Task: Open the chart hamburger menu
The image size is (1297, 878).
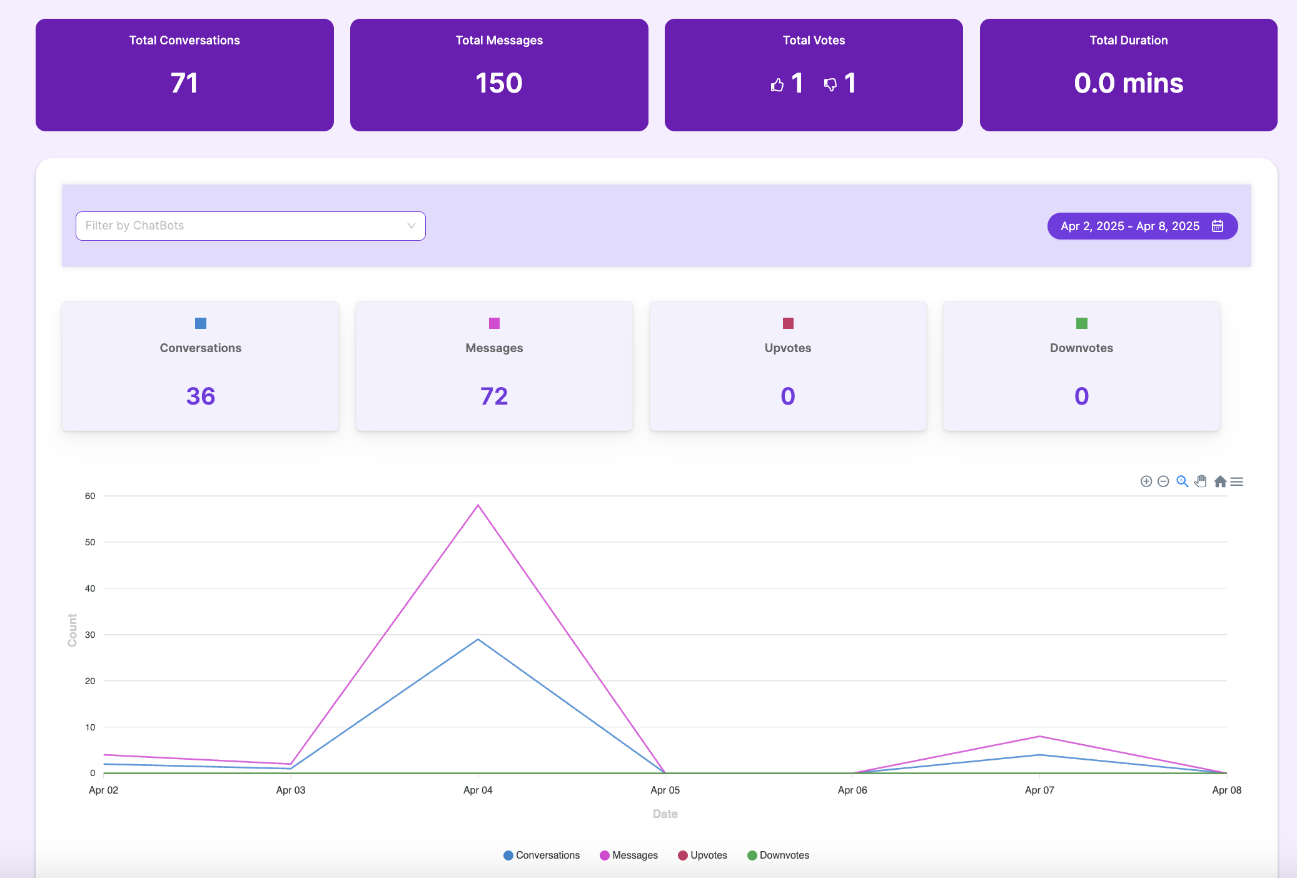Action: (1237, 482)
